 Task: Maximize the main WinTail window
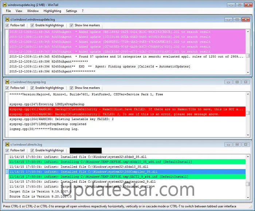(240, 5)
